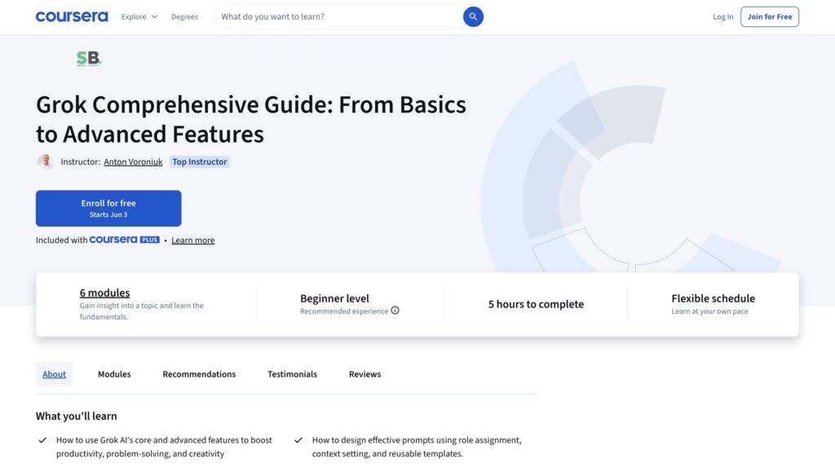Click the instructor avatar photo
Viewport: 835px width, 472px height.
tap(46, 161)
